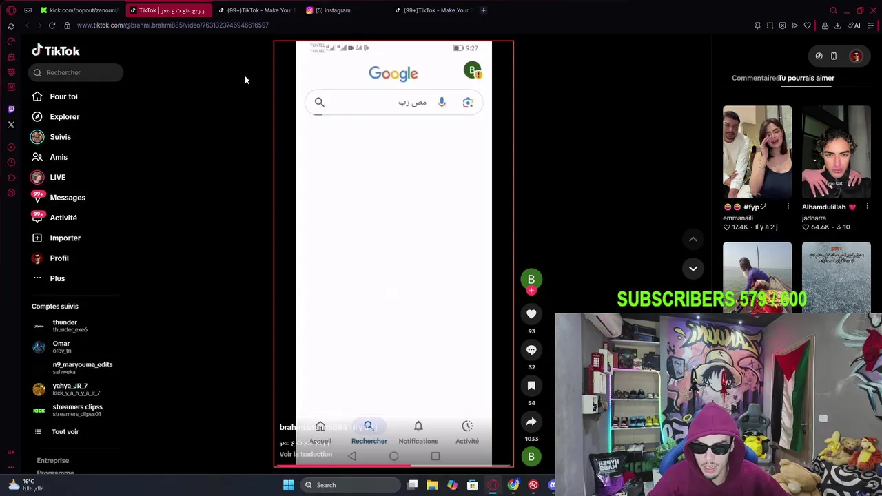Open the TikTok header profile avatar
The width and height of the screenshot is (882, 496).
856,56
